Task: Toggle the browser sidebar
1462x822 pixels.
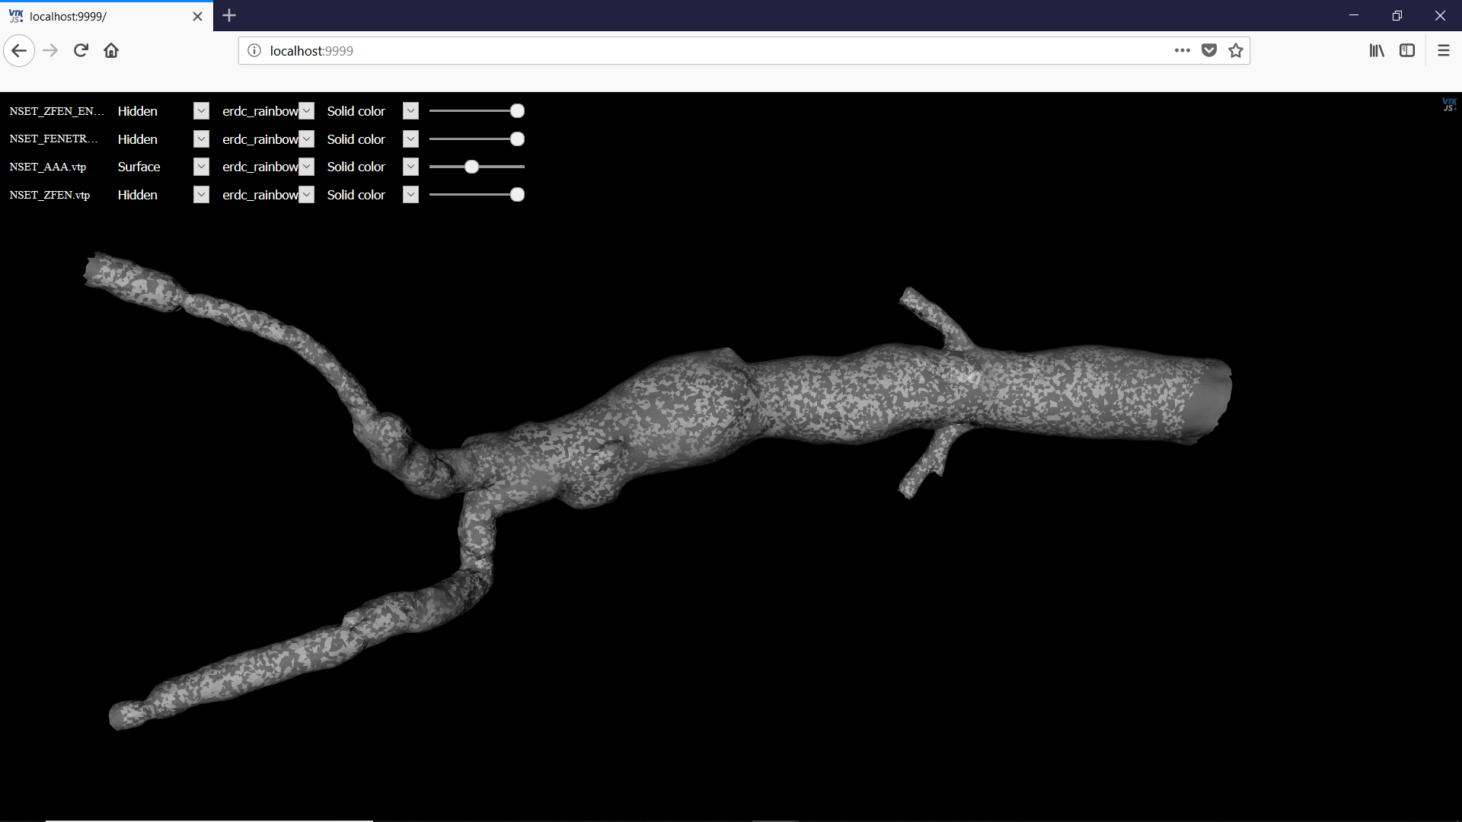Action: 1407,50
